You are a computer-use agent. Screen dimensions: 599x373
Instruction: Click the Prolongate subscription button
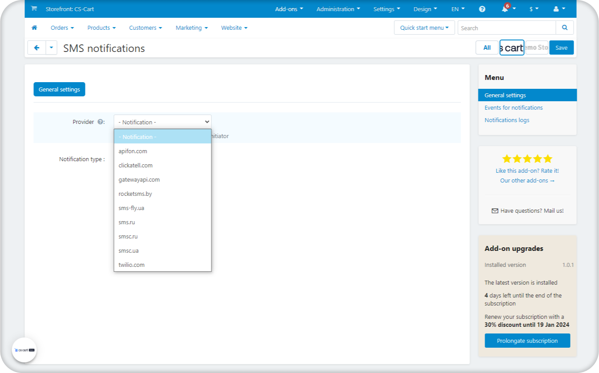(x=527, y=341)
